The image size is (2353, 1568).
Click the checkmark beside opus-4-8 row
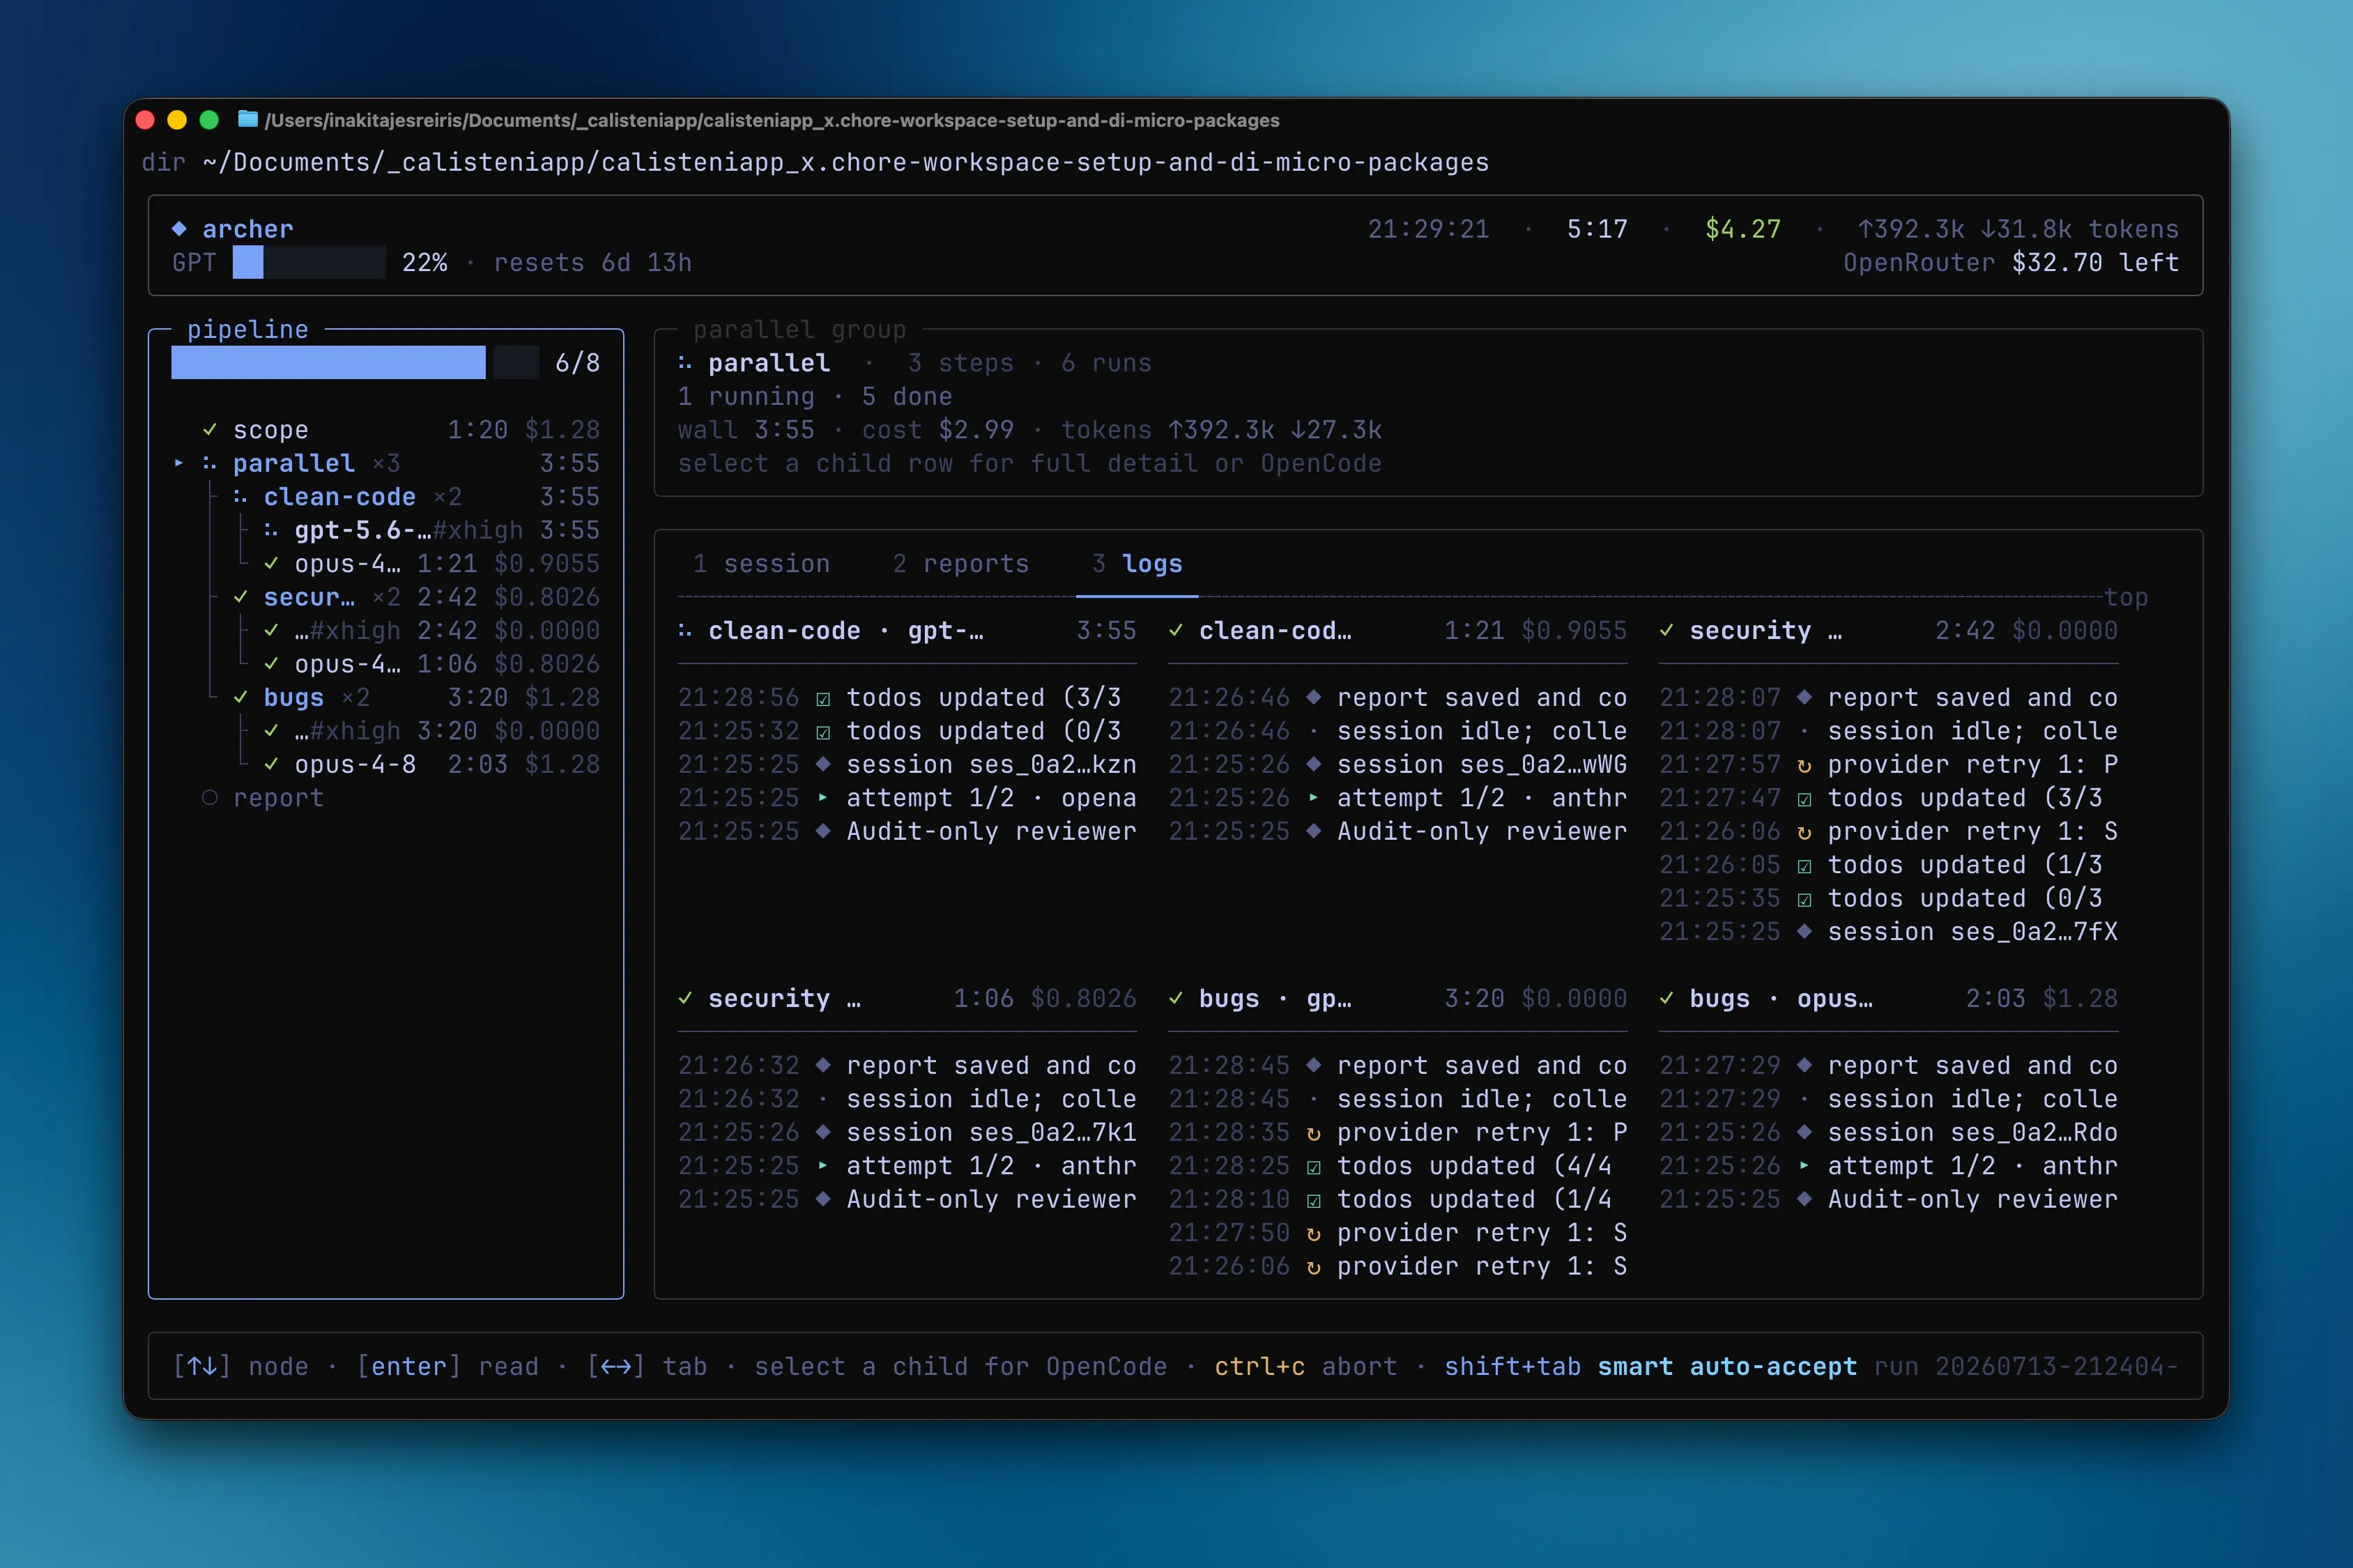click(271, 764)
